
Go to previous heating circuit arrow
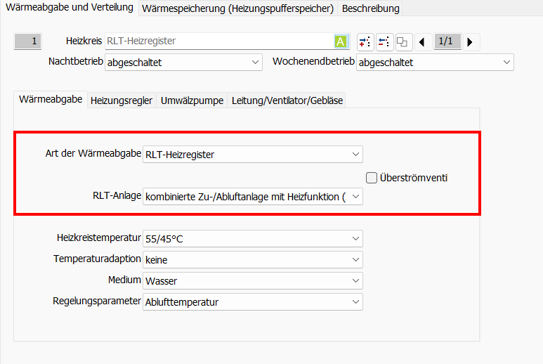point(421,42)
